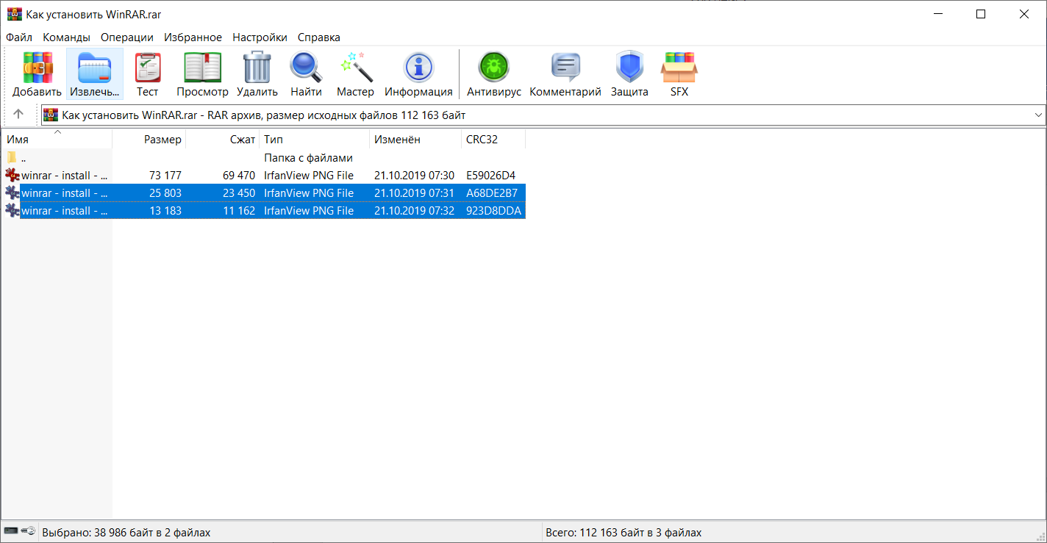This screenshot has height=543, width=1047.
Task: Open the Избранное menu
Action: pos(193,37)
